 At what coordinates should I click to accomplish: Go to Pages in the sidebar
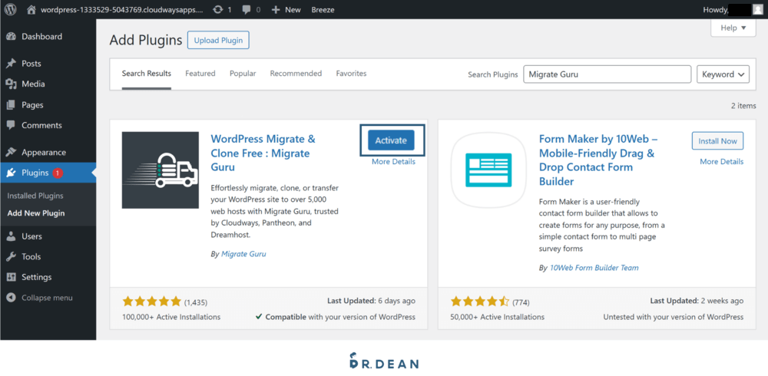(32, 105)
